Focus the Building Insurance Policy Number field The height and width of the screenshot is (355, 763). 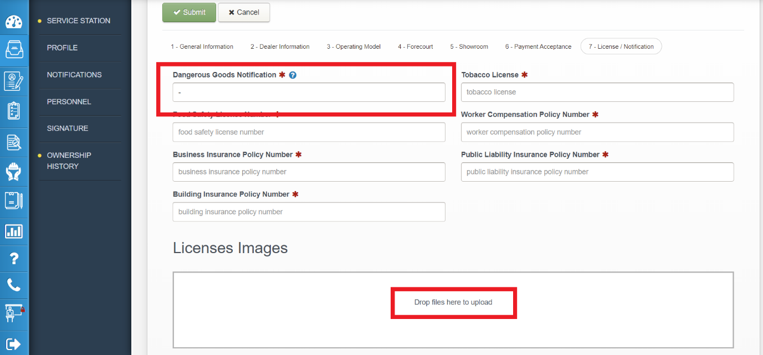[x=309, y=212]
